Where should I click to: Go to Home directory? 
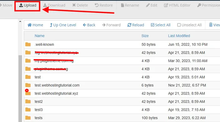pos(35,25)
